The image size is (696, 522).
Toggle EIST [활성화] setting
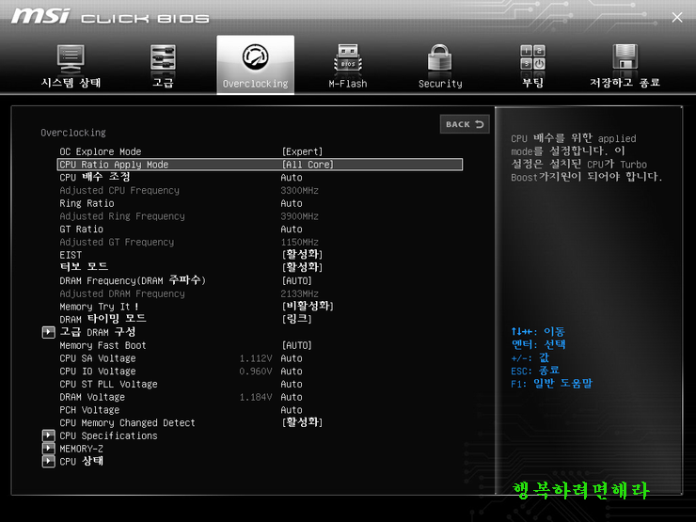point(302,255)
